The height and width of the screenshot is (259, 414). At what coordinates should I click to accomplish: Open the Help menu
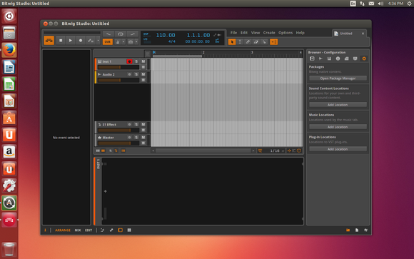click(301, 33)
